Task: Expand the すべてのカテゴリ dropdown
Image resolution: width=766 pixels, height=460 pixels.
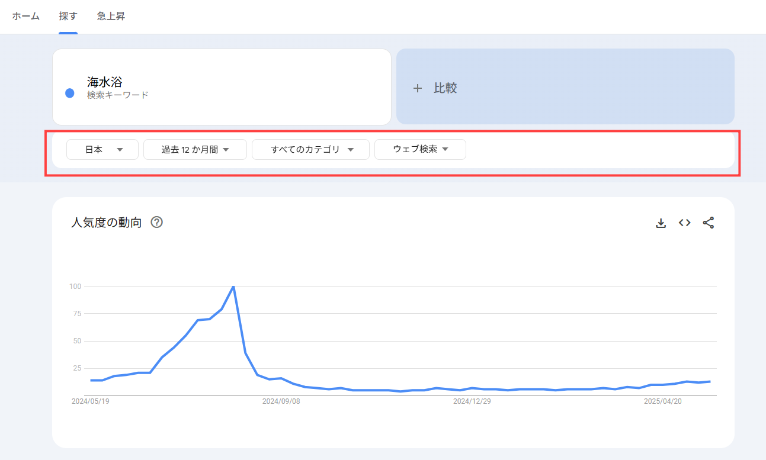Action: coord(310,150)
